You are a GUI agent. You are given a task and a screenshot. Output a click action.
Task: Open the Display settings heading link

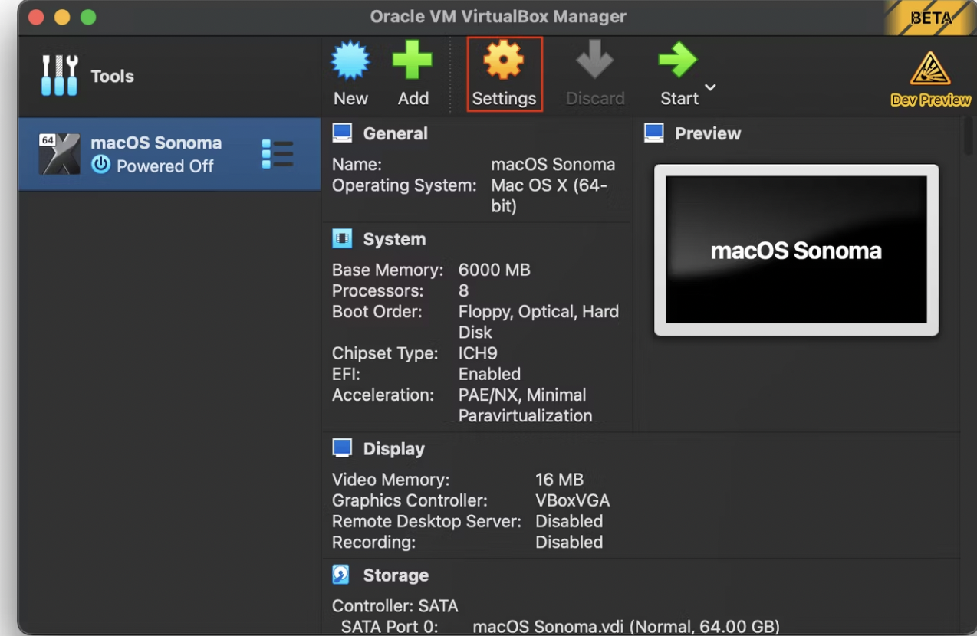pos(393,449)
